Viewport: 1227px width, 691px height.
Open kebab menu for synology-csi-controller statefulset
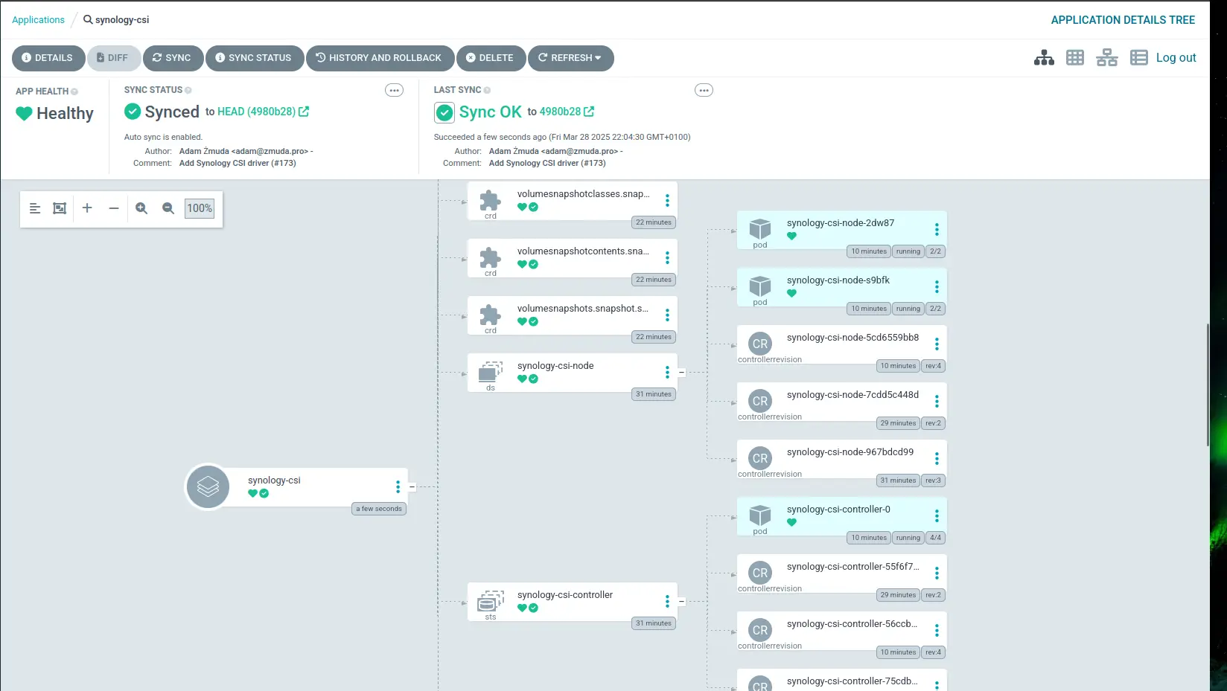click(667, 602)
